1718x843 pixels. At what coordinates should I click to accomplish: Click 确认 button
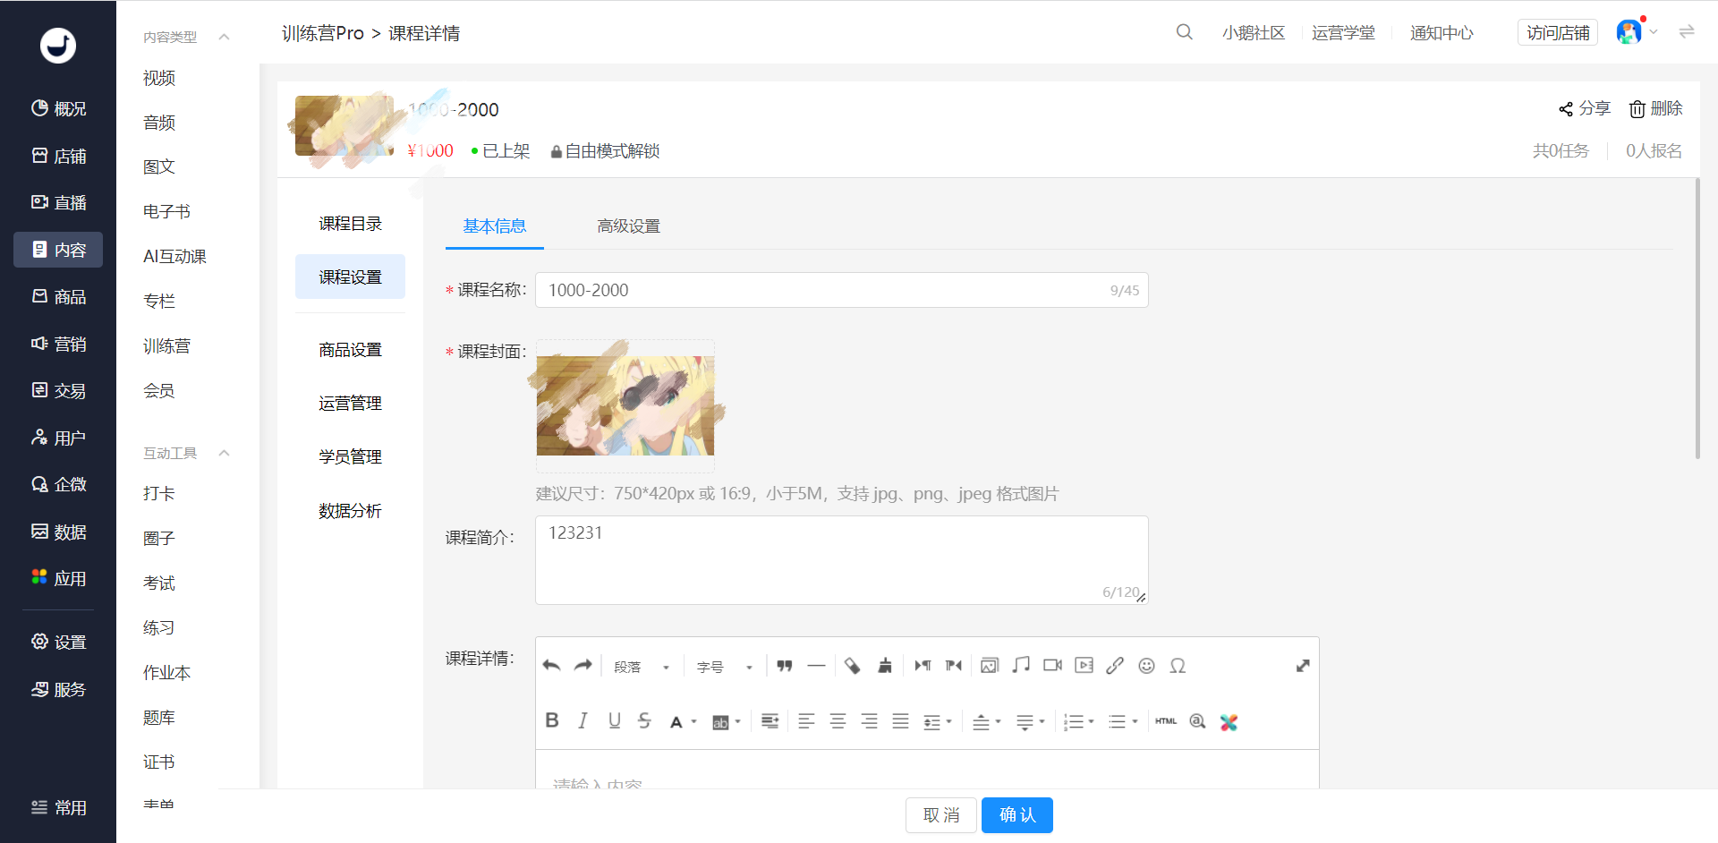click(x=1016, y=815)
